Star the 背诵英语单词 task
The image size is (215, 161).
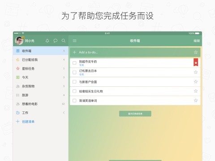196,101
